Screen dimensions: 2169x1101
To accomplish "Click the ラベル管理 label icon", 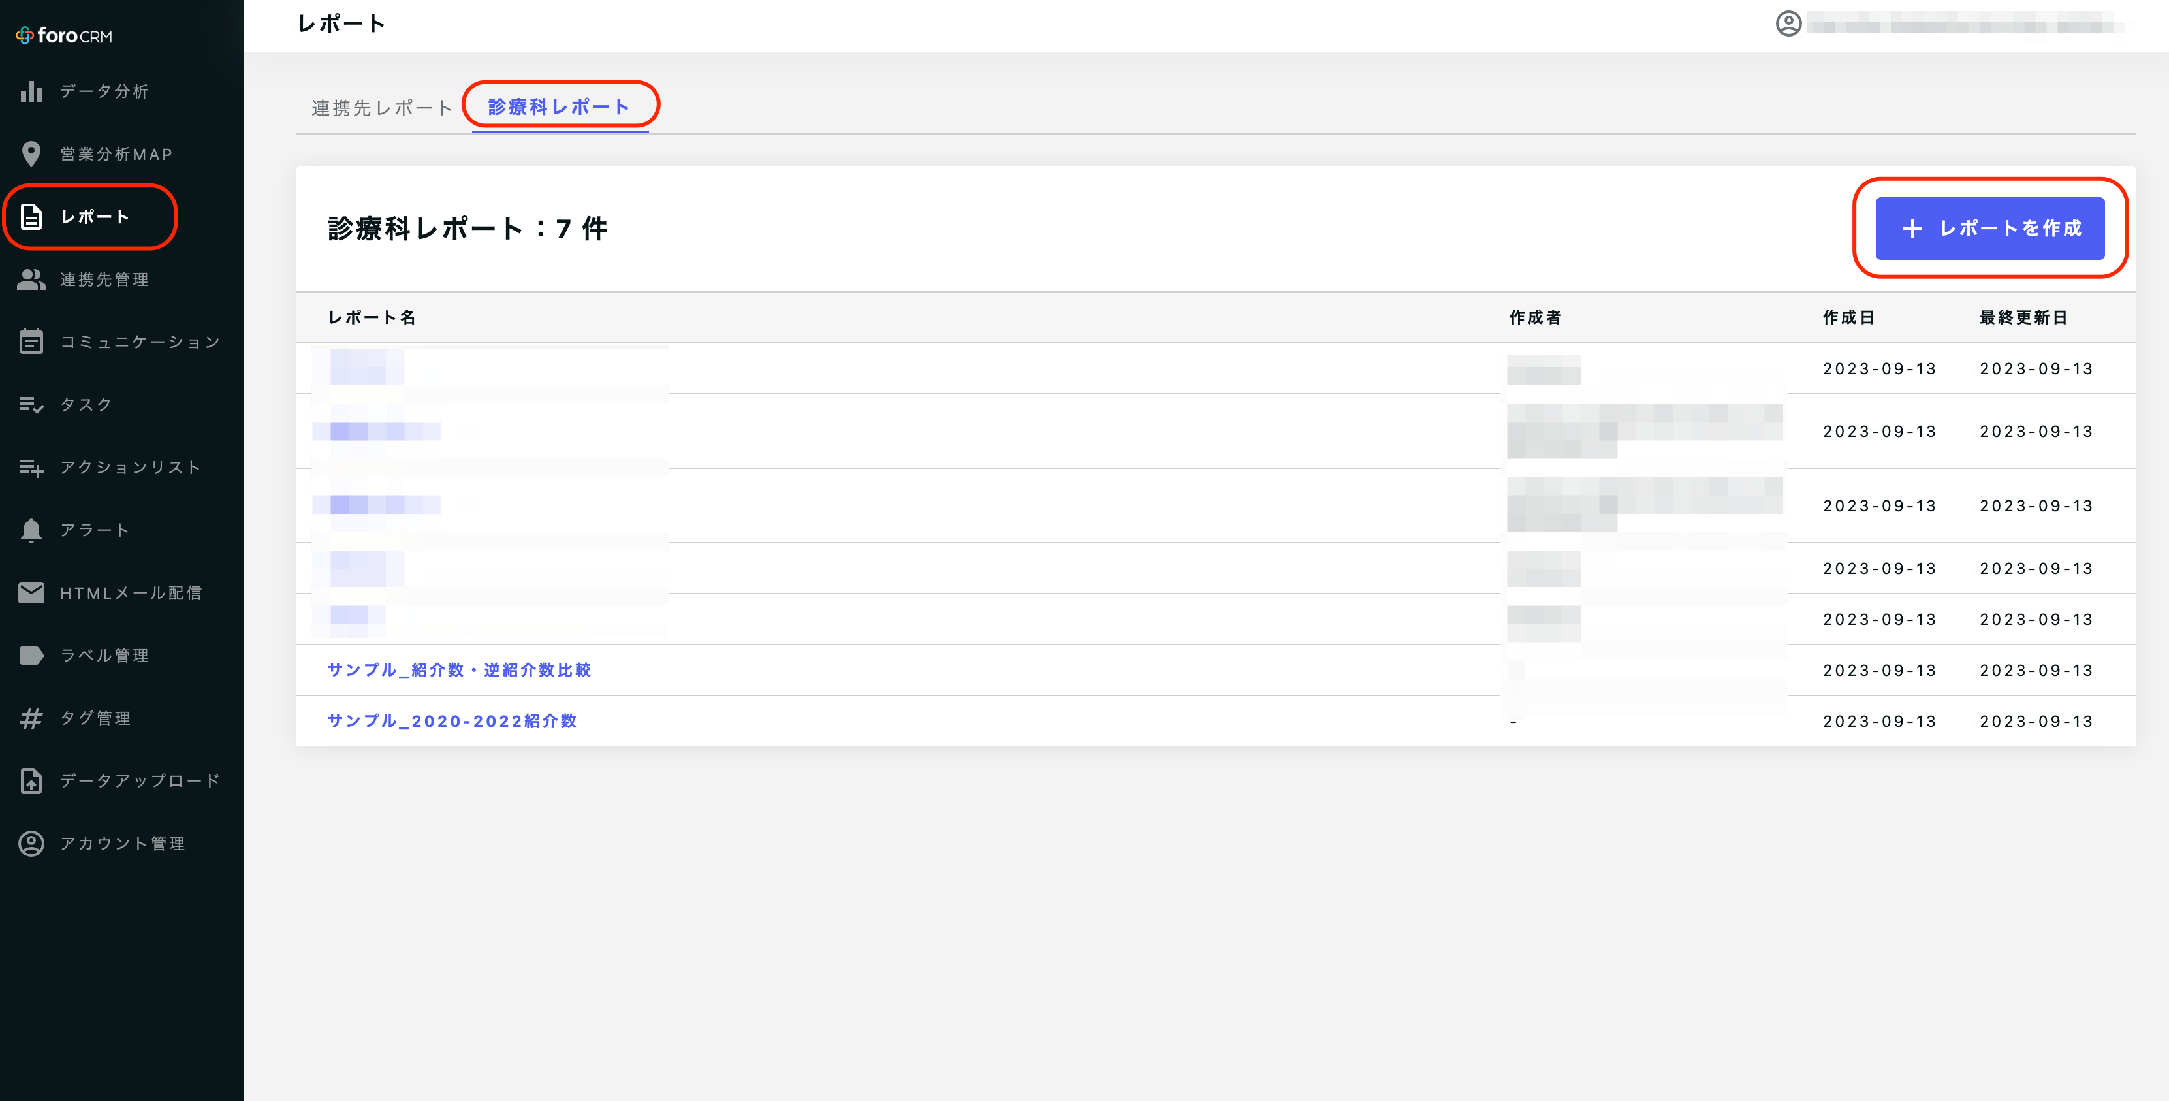I will coord(31,656).
